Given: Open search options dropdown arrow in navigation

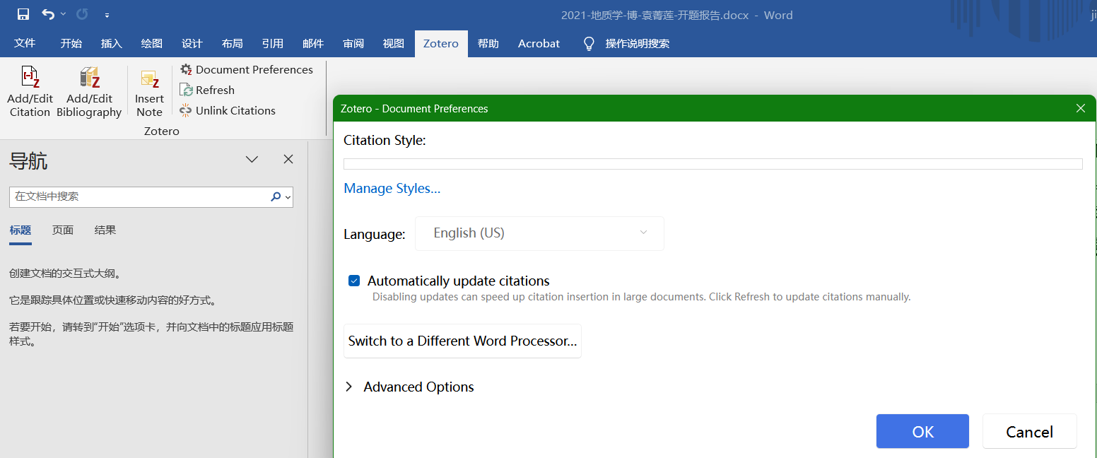Looking at the screenshot, I should 288,198.
